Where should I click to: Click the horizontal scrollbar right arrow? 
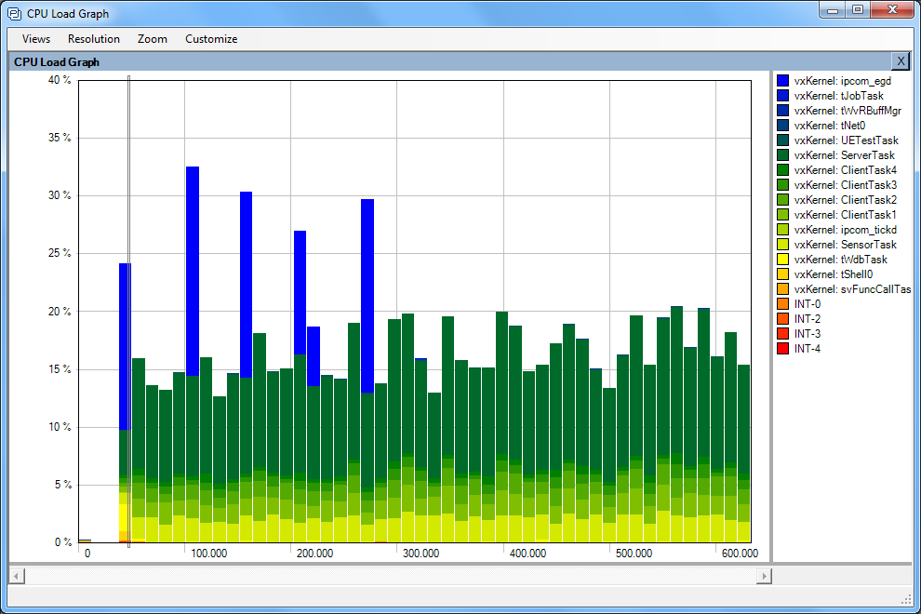click(x=764, y=576)
